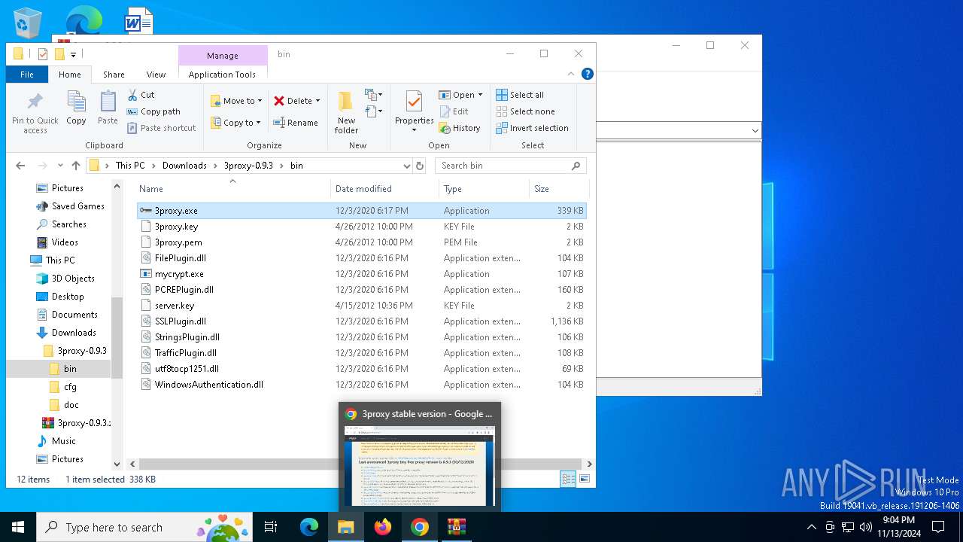963x542 pixels.
Task: Click Pin to Quick access icon
Action: pyautogui.click(x=35, y=113)
